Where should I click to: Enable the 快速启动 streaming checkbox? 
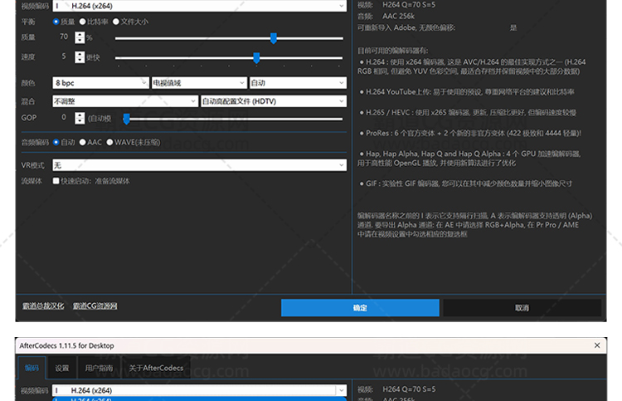click(56, 181)
